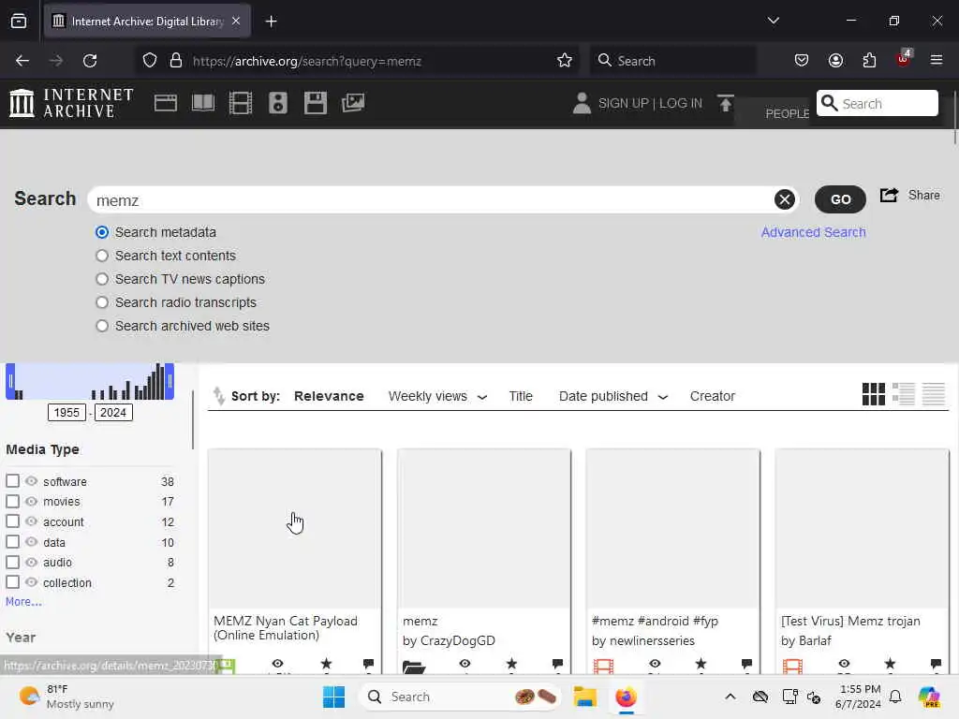Check the audio media type checkbox

coord(13,562)
